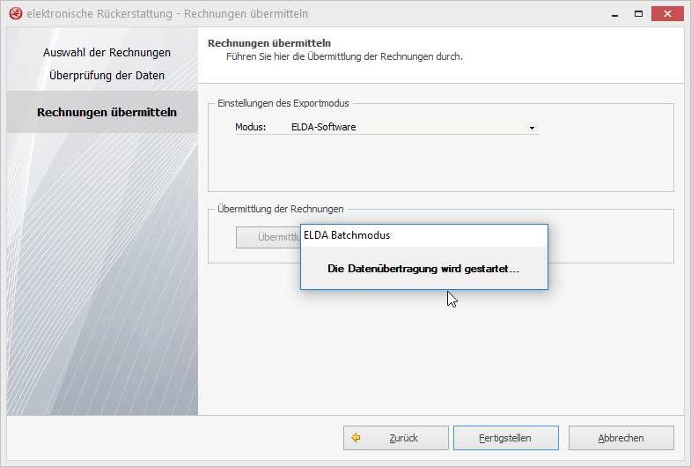Click the yellow back arrow icon
This screenshot has width=691, height=467.
point(357,437)
